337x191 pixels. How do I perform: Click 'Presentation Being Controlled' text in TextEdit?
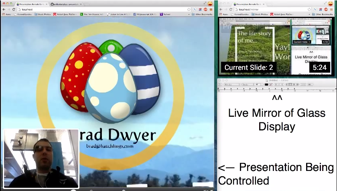[x=276, y=174]
